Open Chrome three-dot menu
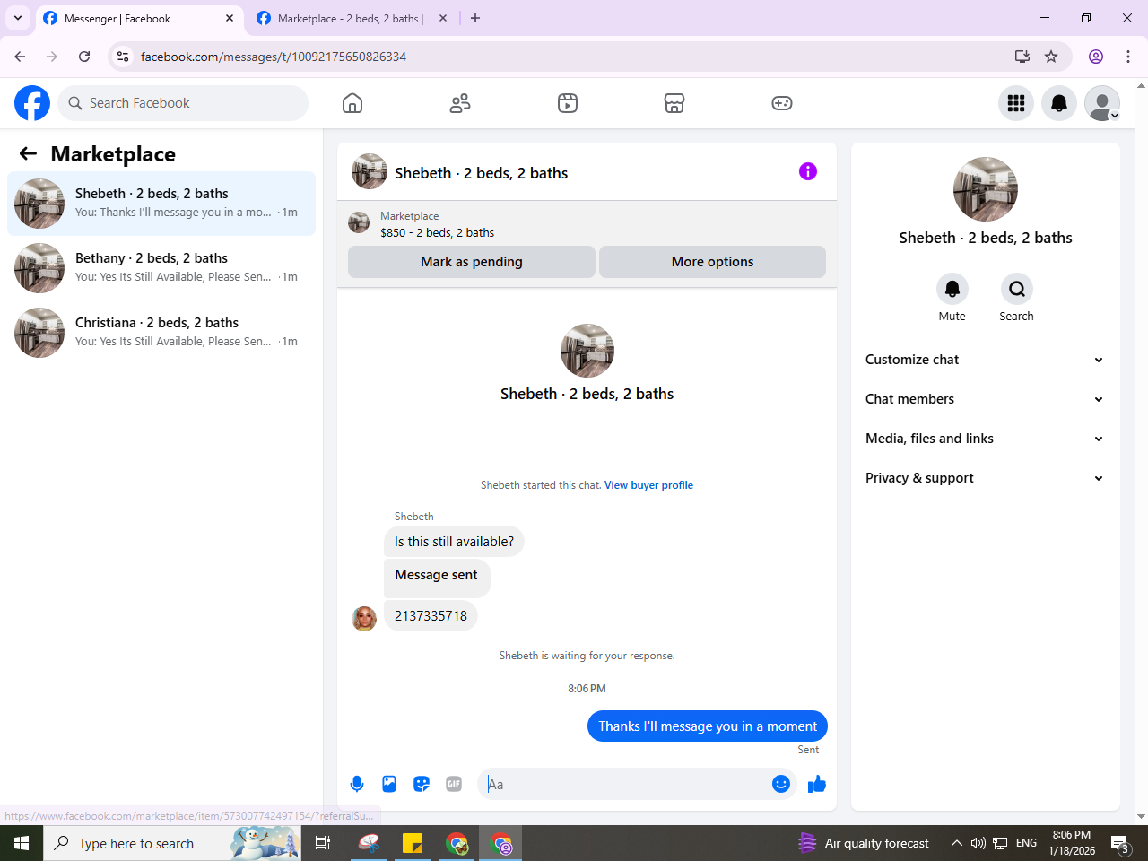 1128,57
